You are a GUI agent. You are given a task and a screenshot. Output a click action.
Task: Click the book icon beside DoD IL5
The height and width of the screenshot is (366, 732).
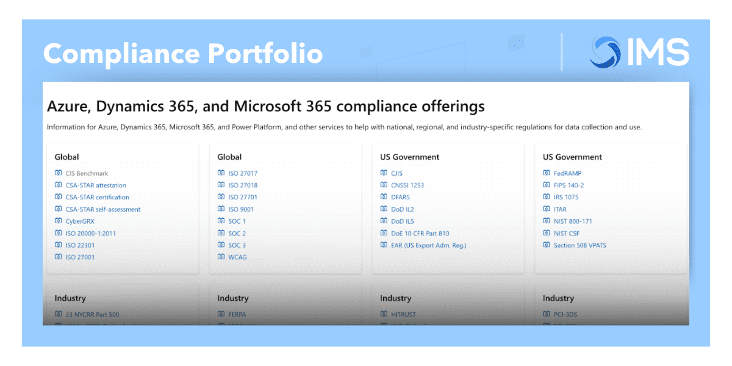pos(384,221)
